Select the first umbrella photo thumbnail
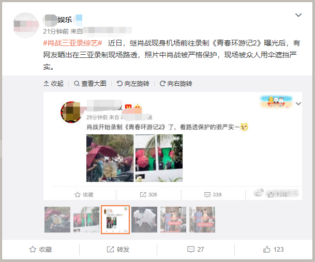This screenshot has width=315, height=262. [57, 220]
